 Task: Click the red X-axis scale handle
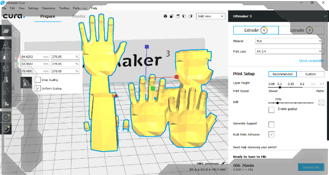176,77
